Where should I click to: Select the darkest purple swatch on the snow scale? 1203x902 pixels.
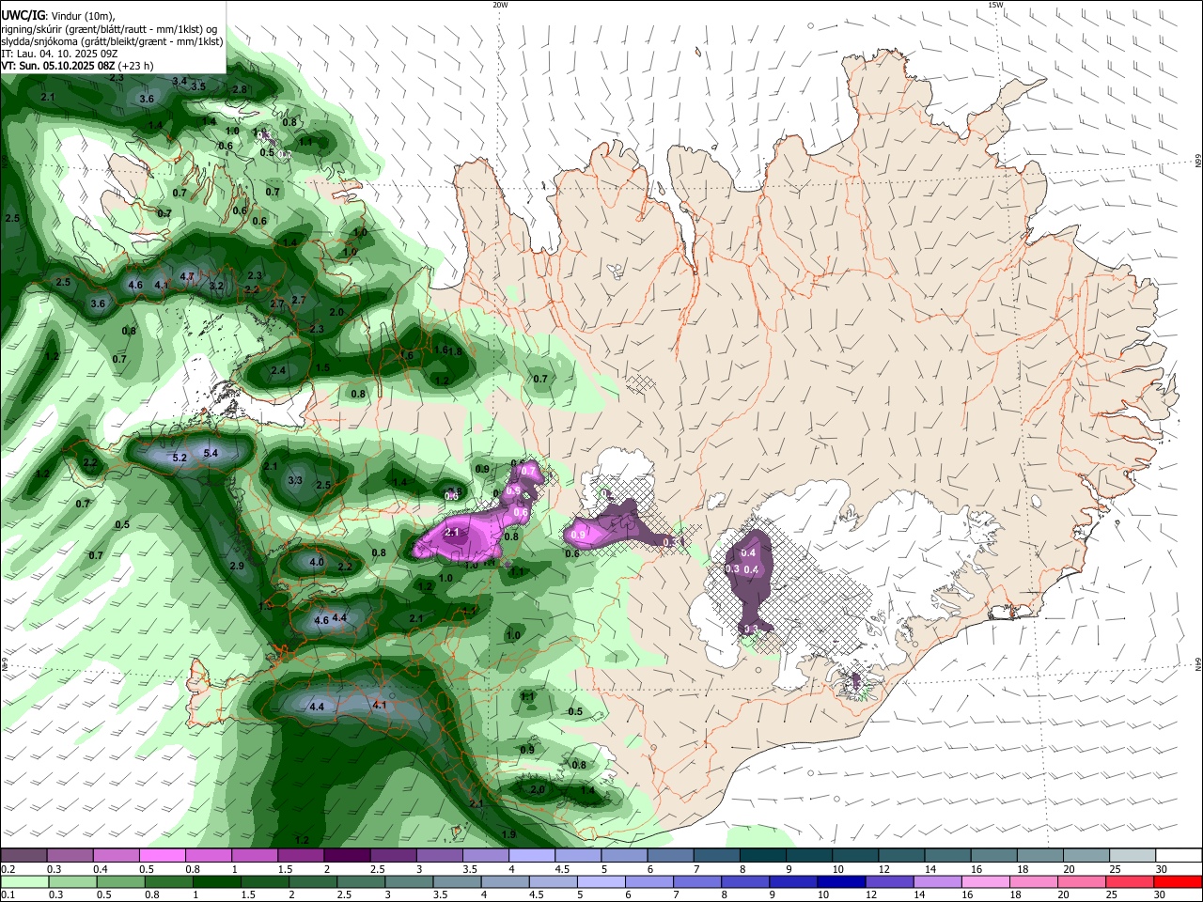pos(347,856)
